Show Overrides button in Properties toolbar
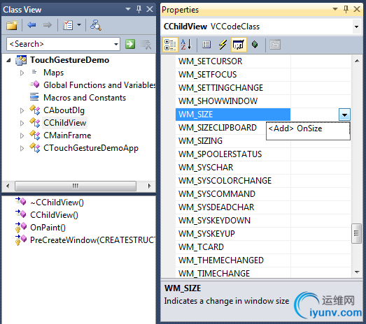Image resolution: width=366 pixels, height=324 pixels. click(x=255, y=44)
